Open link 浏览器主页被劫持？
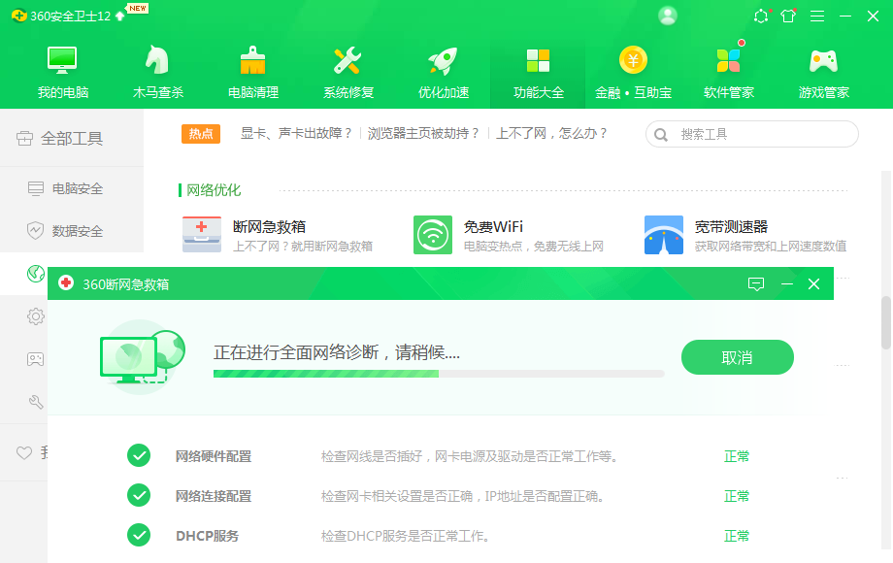This screenshot has width=893, height=563. click(424, 134)
